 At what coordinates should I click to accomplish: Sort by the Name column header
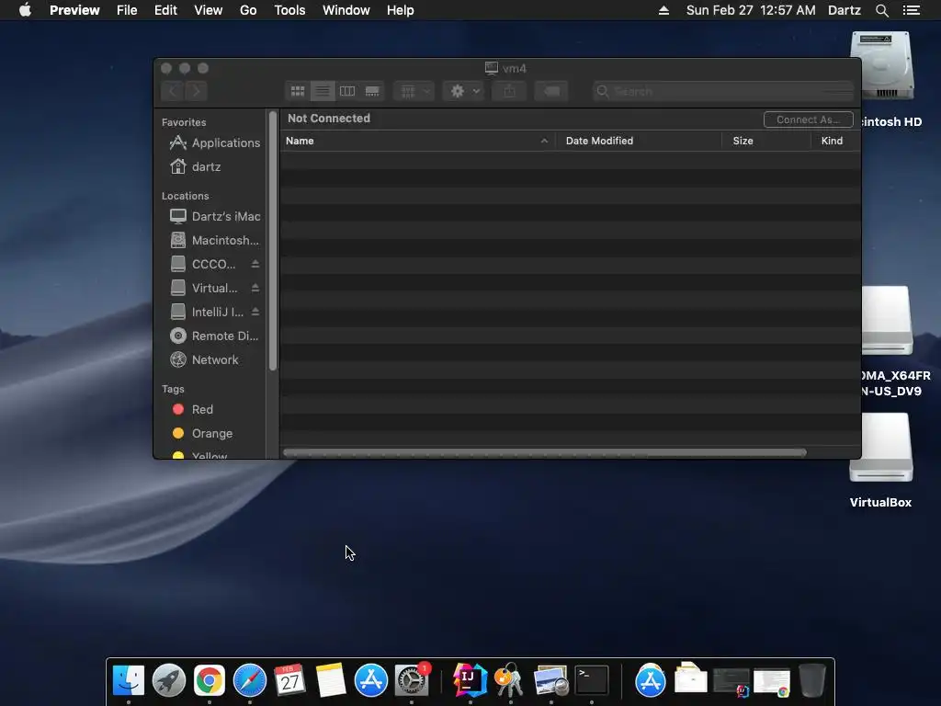417,141
